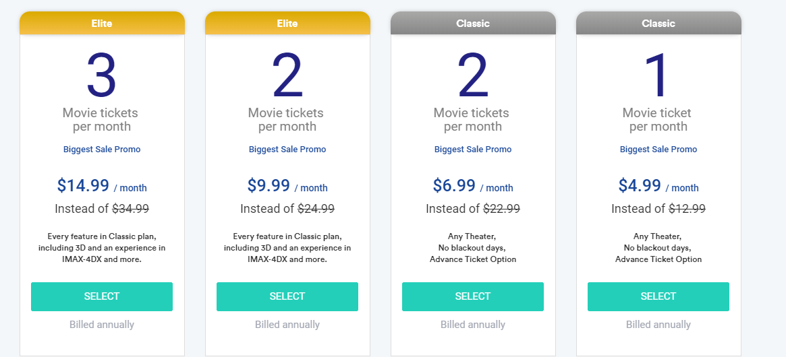The height and width of the screenshot is (357, 786).
Task: Click the $4.99 / month price
Action: click(658, 186)
